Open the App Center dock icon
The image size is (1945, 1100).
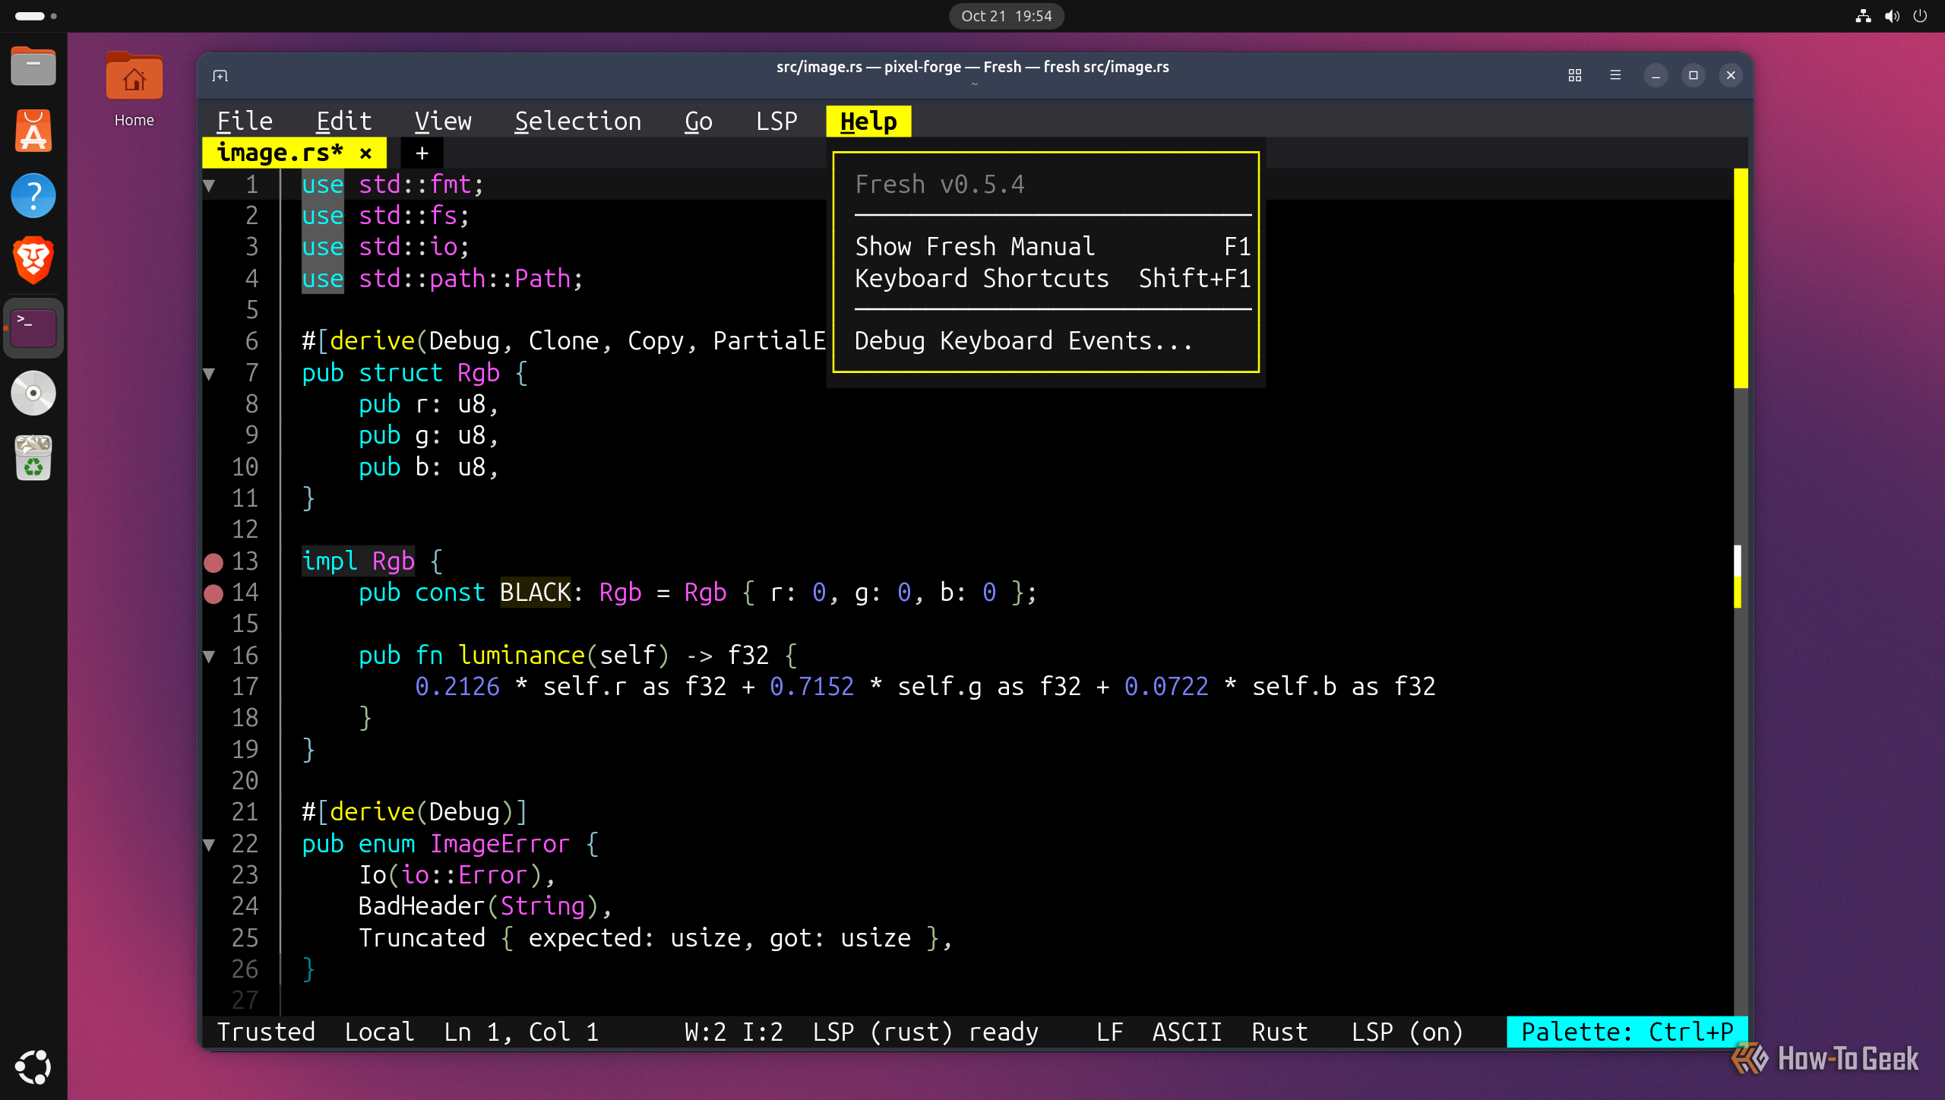pyautogui.click(x=33, y=131)
